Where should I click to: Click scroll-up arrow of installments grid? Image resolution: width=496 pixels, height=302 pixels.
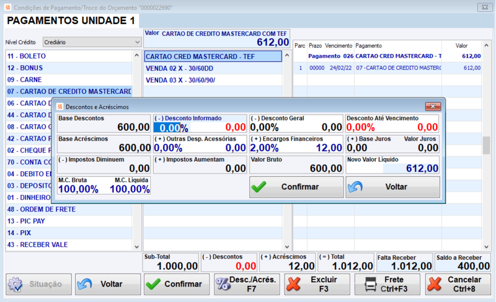(486, 45)
